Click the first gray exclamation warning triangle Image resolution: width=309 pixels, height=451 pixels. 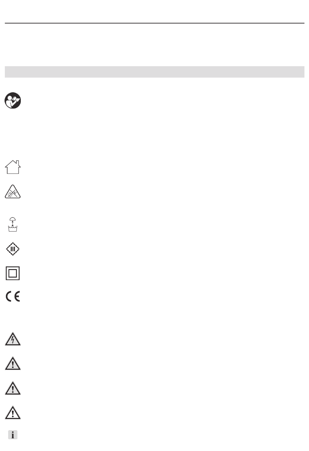13,363
